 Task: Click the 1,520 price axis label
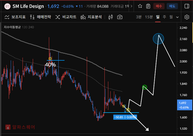coord(183,129)
